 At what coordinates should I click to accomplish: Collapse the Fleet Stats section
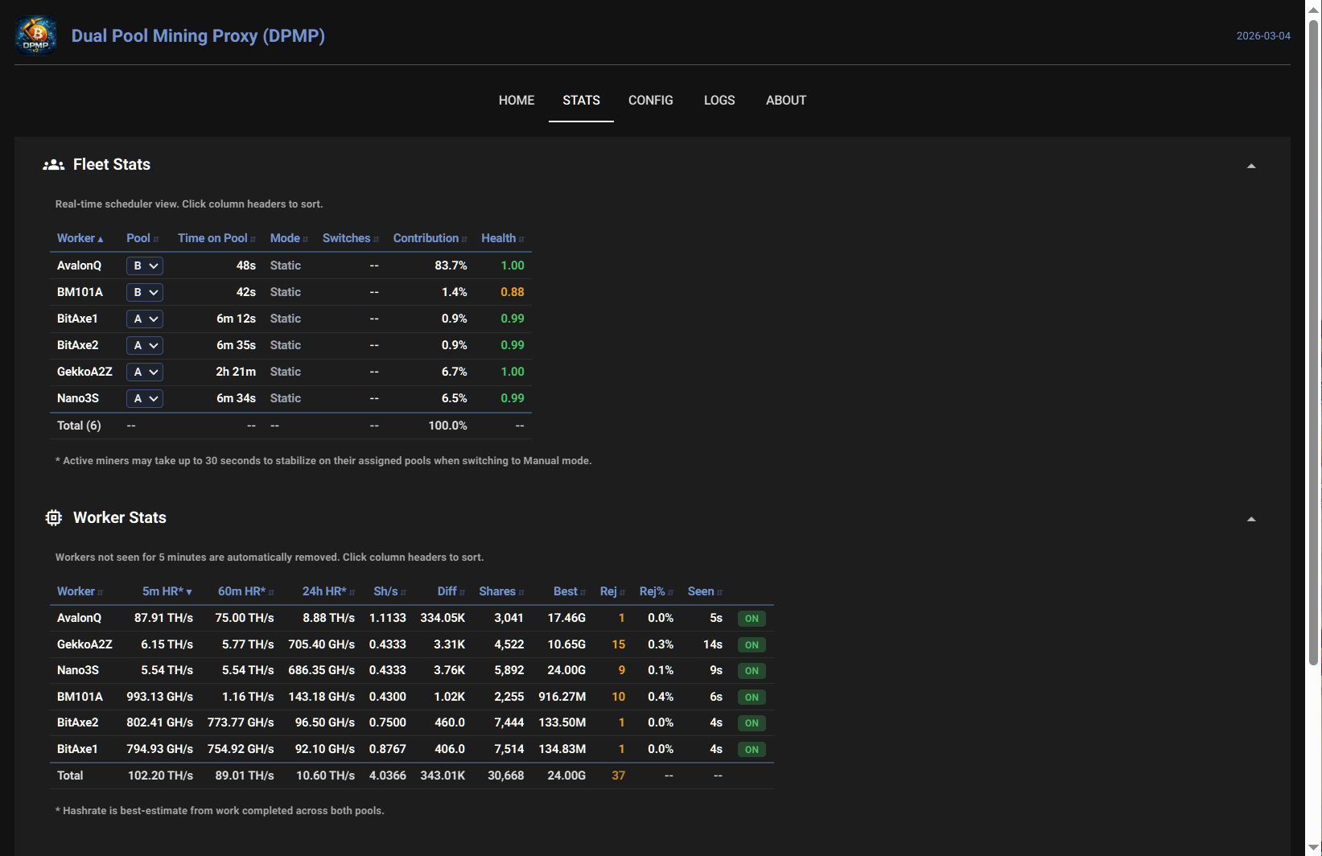1251,165
